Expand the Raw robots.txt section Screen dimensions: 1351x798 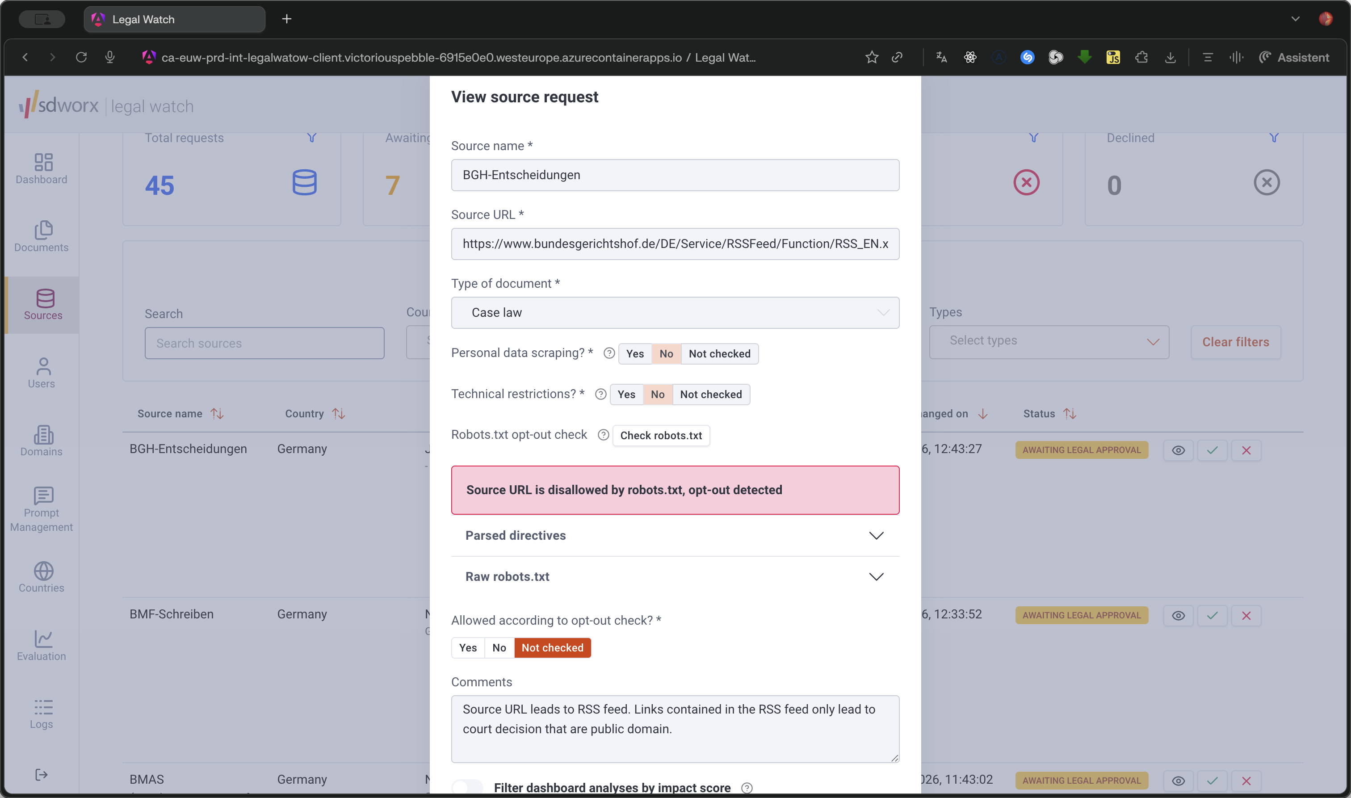click(x=675, y=576)
